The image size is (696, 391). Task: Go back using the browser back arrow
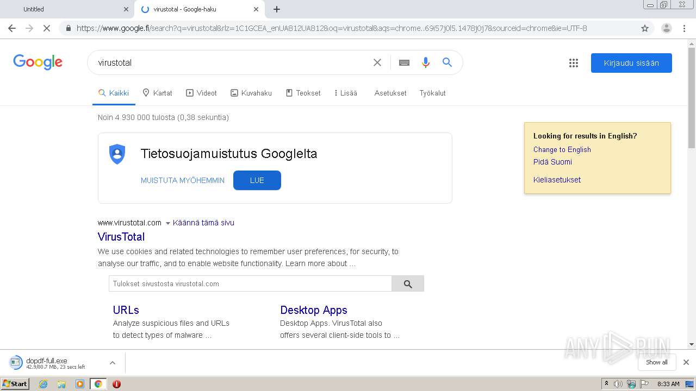point(12,28)
